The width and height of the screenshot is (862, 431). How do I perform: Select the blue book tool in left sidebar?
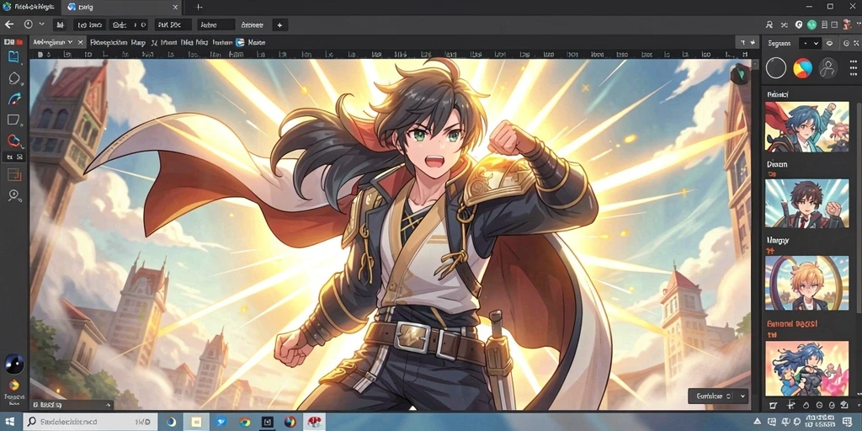13,56
